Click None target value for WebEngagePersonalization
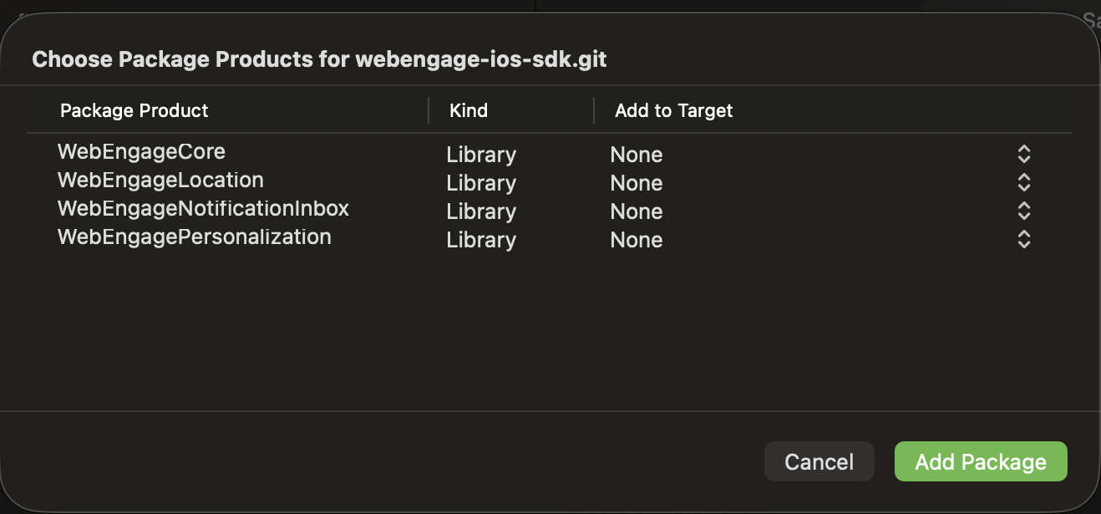The width and height of the screenshot is (1101, 514). pyautogui.click(x=636, y=241)
